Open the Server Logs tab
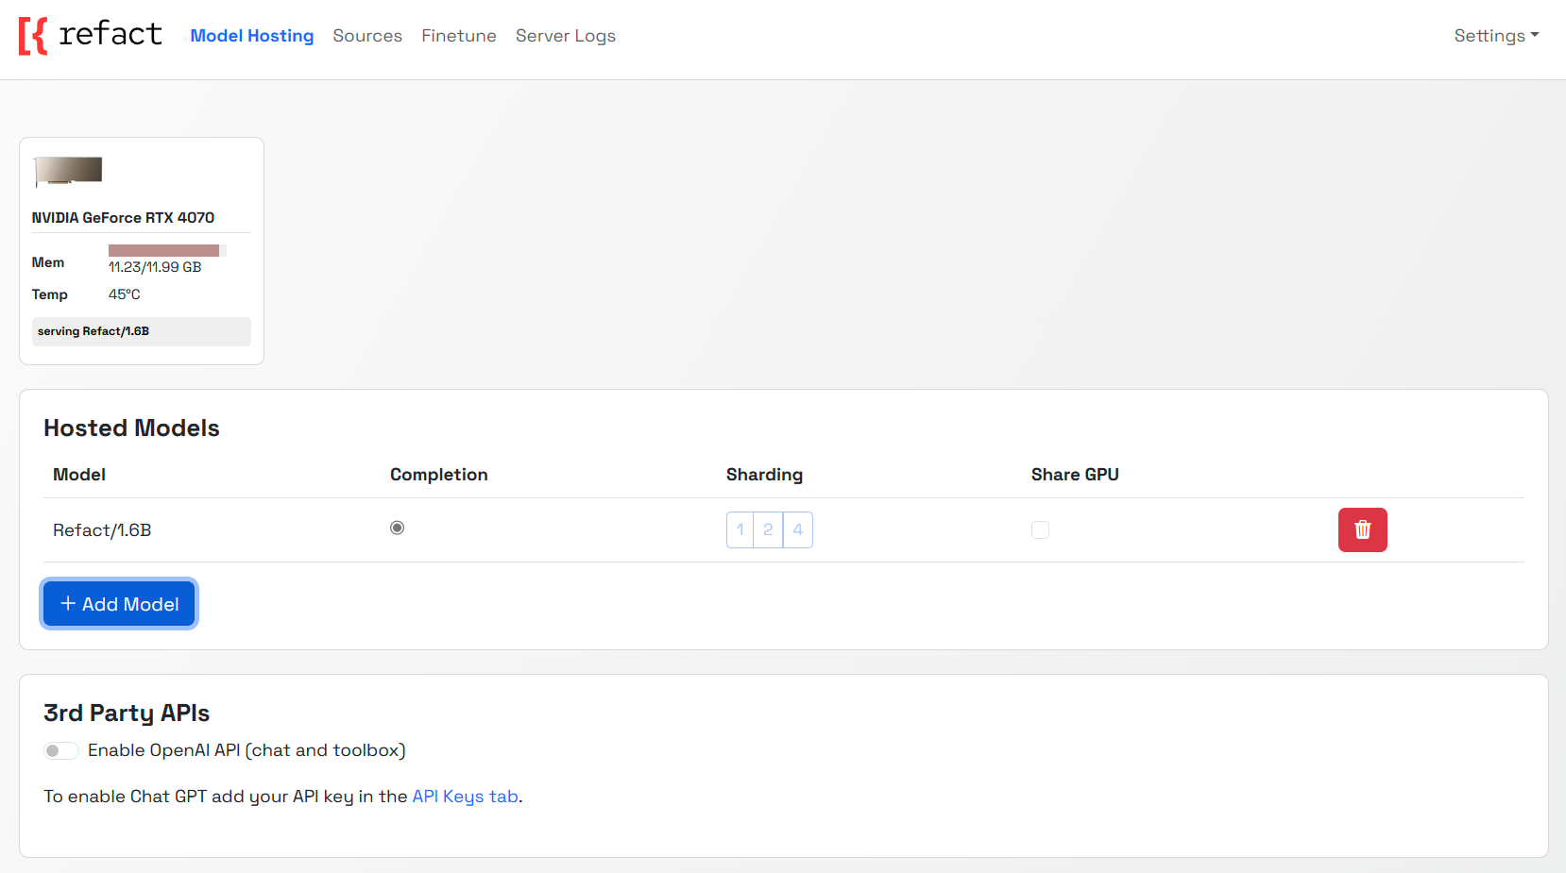1566x873 pixels. click(x=565, y=35)
